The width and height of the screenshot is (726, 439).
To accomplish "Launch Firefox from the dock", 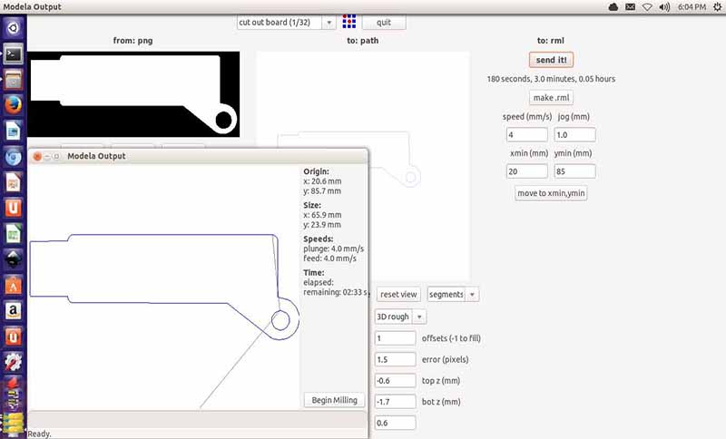I will [x=13, y=105].
